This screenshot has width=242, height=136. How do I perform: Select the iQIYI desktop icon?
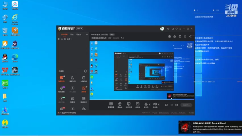[x=5, y=84]
